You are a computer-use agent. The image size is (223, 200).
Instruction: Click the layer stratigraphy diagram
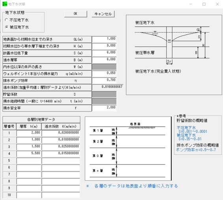point(128,149)
